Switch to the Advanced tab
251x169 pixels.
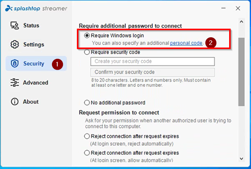[36, 83]
